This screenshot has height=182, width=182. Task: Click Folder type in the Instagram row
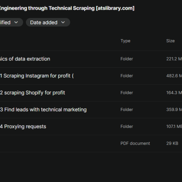pos(126,76)
